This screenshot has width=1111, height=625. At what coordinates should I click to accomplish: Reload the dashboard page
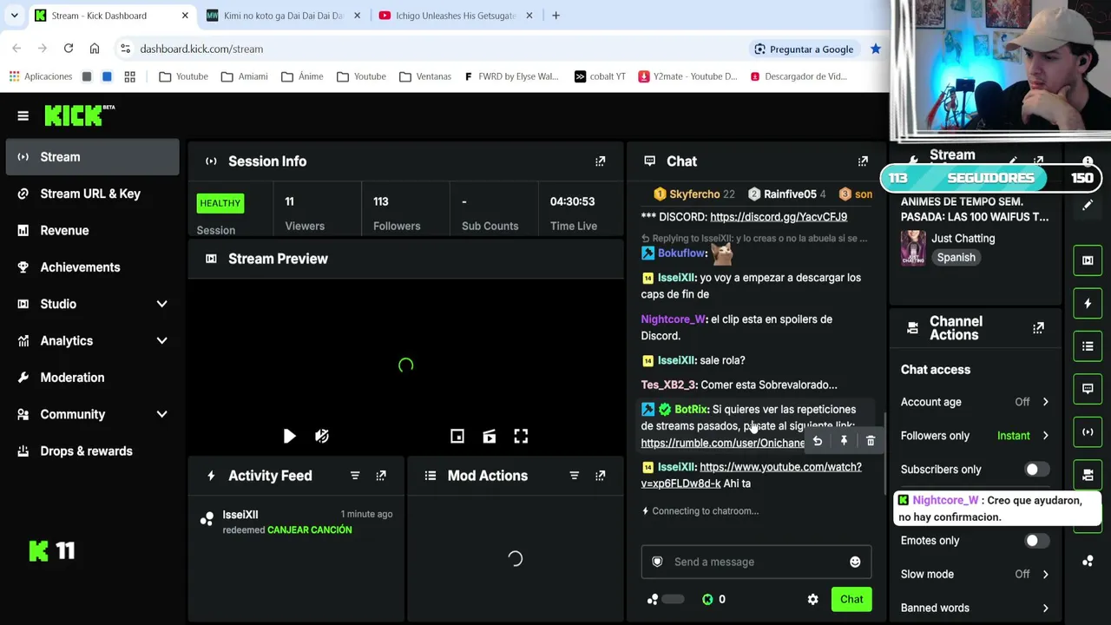point(69,49)
